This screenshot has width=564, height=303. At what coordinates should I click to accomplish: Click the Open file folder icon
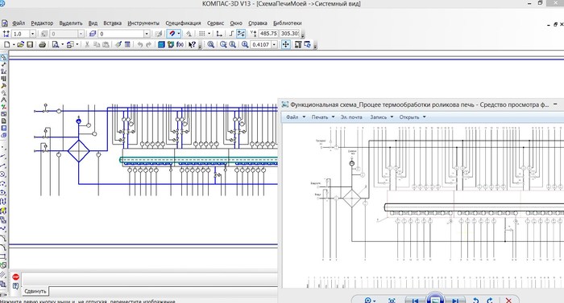coord(20,44)
